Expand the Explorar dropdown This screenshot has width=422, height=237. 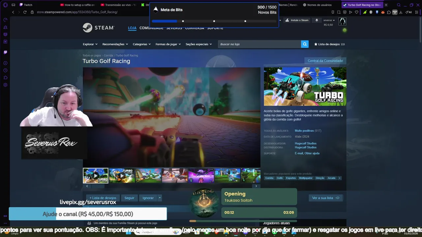pyautogui.click(x=90, y=44)
